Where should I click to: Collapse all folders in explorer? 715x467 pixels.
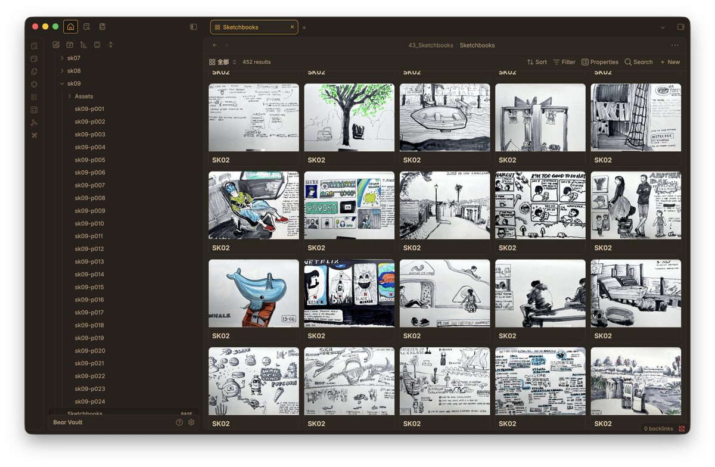[110, 45]
